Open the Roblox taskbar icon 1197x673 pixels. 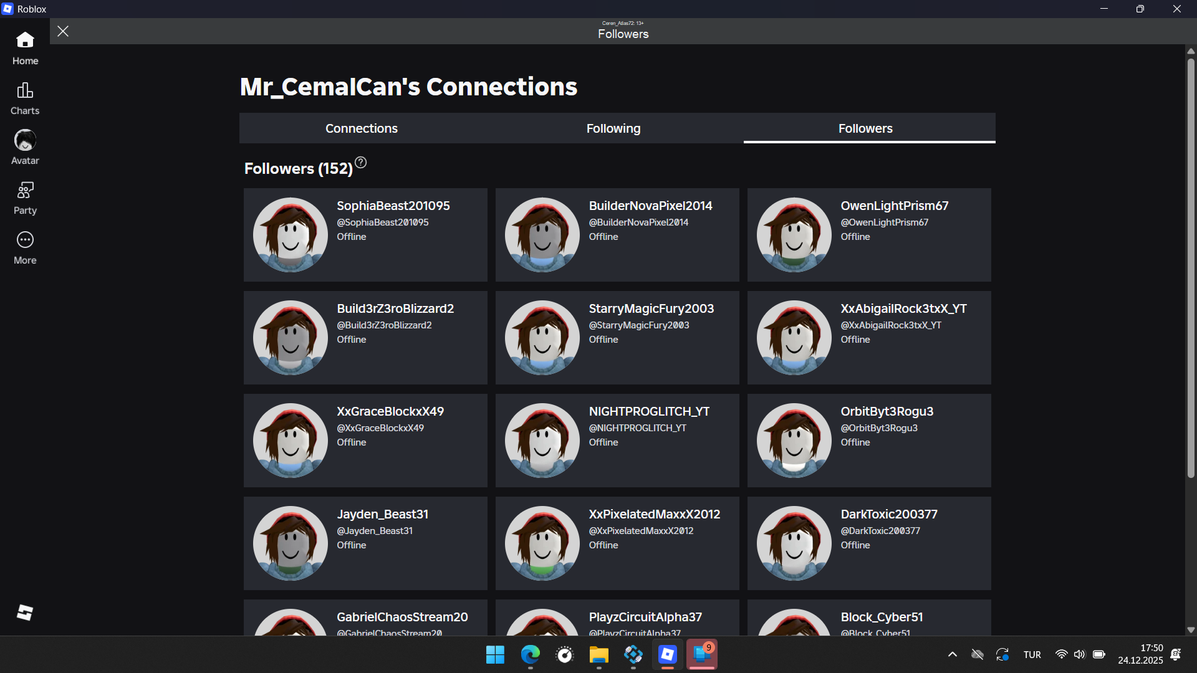[x=668, y=655]
